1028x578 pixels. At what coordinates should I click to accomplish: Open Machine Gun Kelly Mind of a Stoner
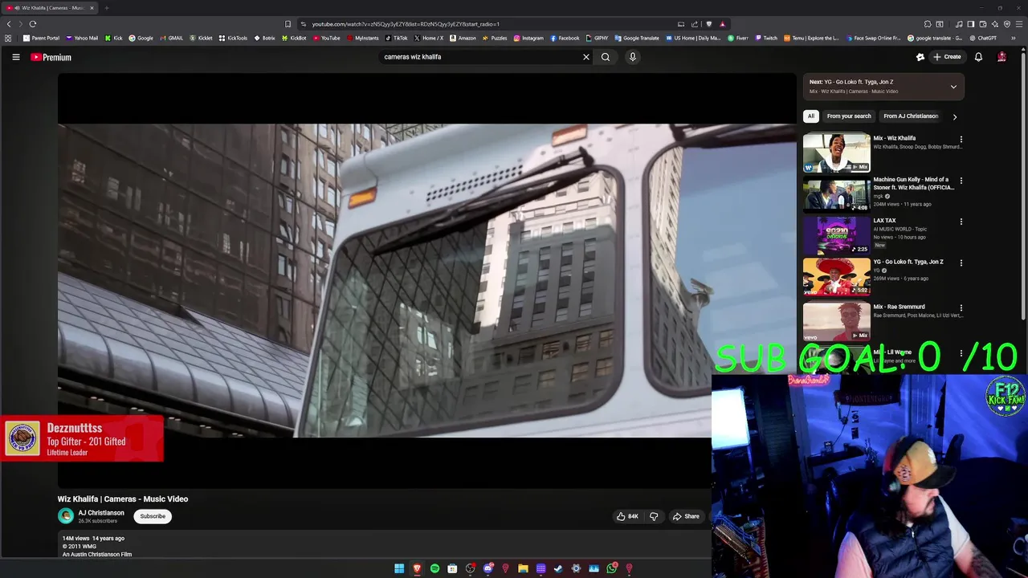[914, 184]
